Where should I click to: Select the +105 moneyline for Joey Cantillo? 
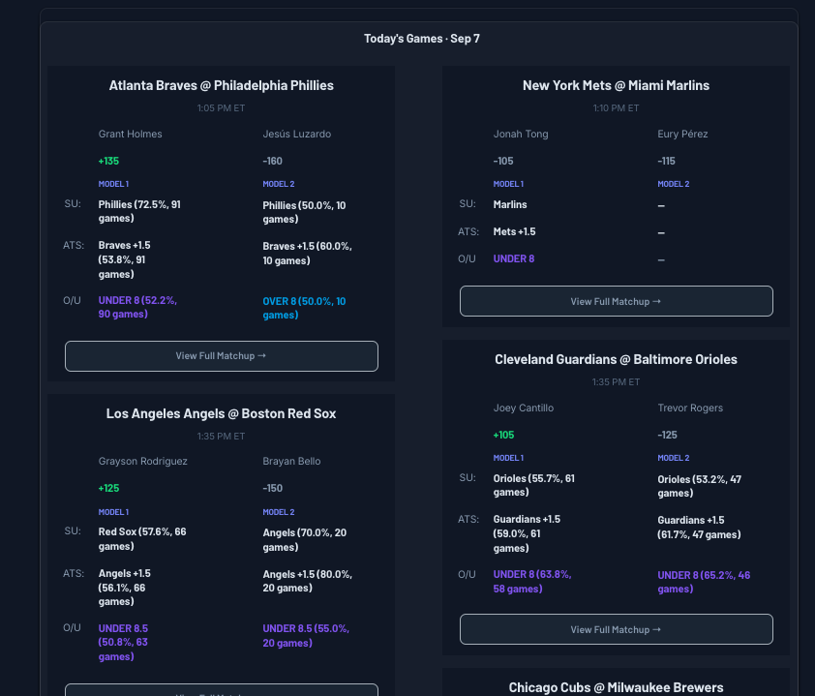coord(503,435)
